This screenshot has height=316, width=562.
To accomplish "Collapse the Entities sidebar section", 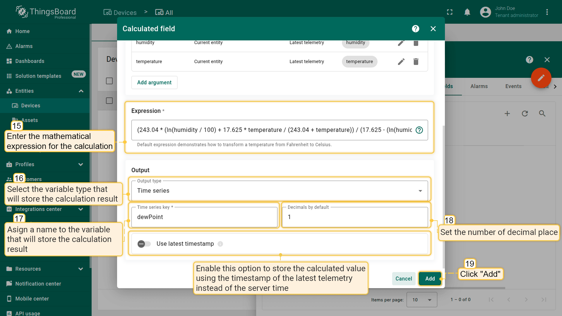I will coord(81,91).
